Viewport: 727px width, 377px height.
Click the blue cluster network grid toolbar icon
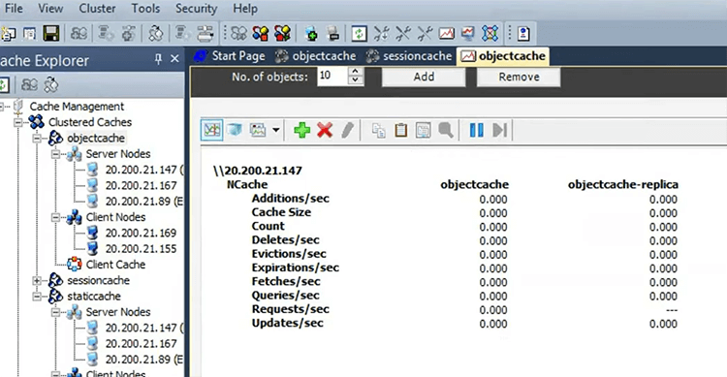pyautogui.click(x=490, y=33)
